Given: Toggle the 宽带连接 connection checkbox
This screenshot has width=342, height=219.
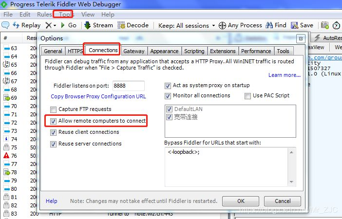Looking at the screenshot, I should click(x=169, y=117).
